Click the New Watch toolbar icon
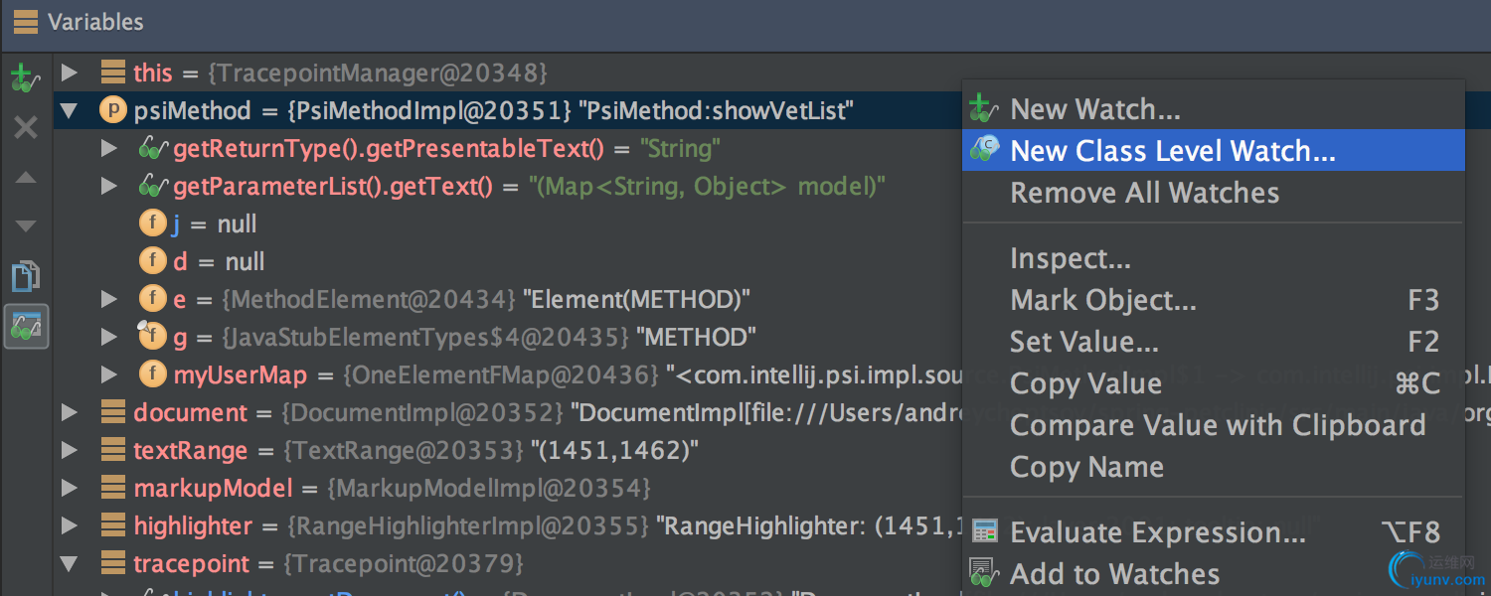The width and height of the screenshot is (1491, 596). pyautogui.click(x=25, y=77)
